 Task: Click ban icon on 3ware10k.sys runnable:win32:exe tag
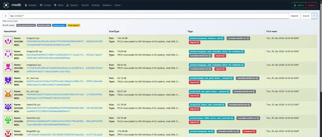pos(249,105)
